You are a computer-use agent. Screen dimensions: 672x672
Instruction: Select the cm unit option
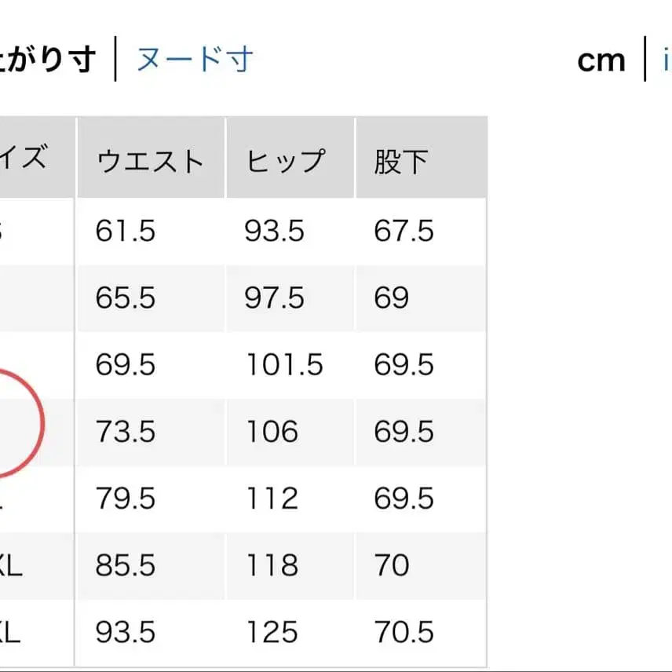click(601, 59)
